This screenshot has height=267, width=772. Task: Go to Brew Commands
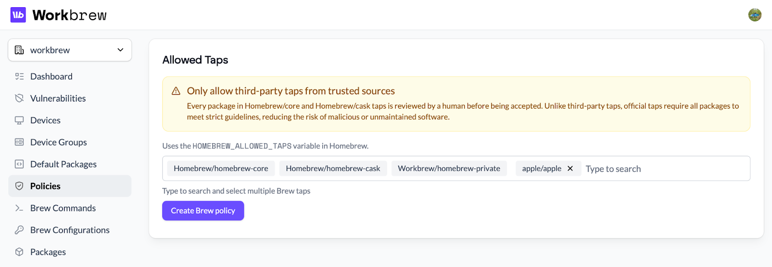click(63, 208)
